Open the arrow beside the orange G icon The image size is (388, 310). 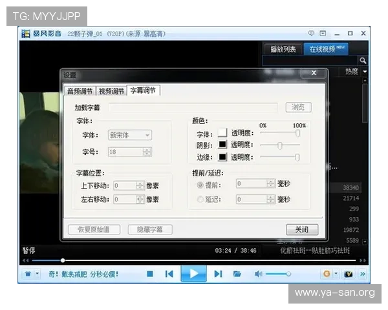click(x=336, y=274)
